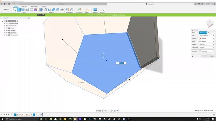Select the Combine tool icon
This screenshot has height=121, width=216.
pos(54,10)
